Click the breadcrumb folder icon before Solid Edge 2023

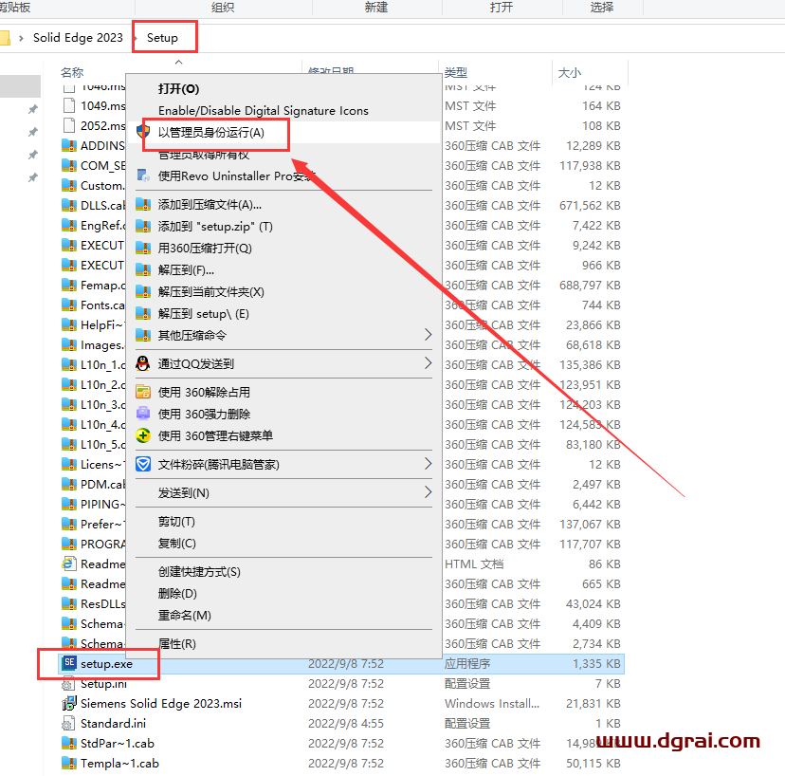(5, 38)
